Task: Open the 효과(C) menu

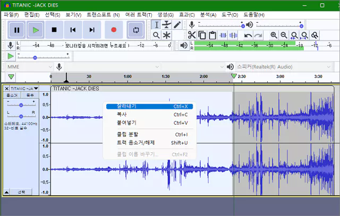Action: (x=186, y=15)
